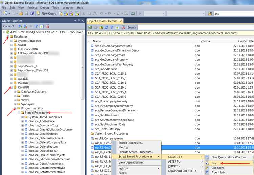Viewport: 254px width, 175px height.
Task: Click the Refresh icon in Object Explorer toolbar
Action: click(x=42, y=26)
